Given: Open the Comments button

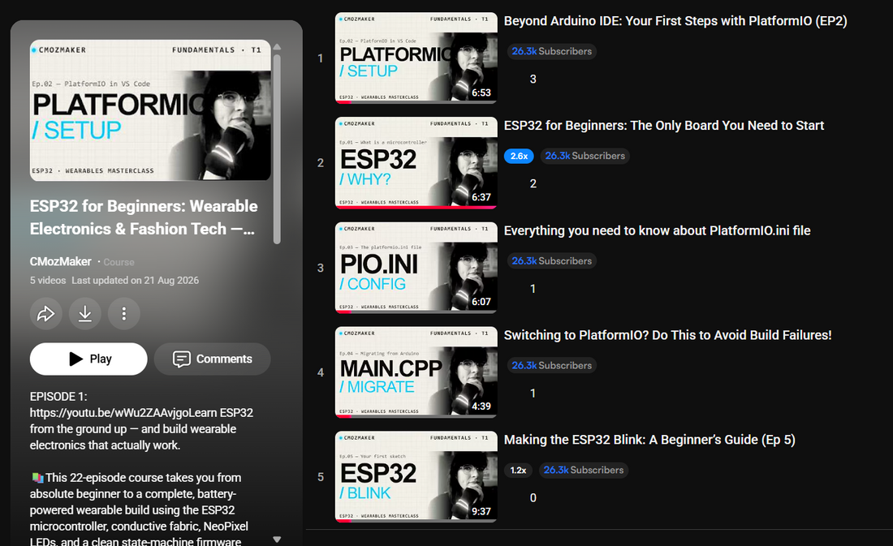Looking at the screenshot, I should pyautogui.click(x=213, y=359).
